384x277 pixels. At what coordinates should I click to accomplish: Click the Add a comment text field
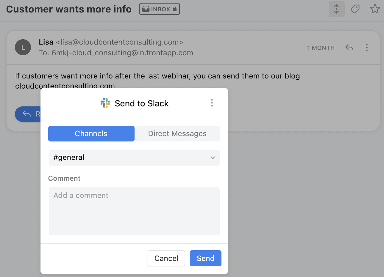click(134, 211)
